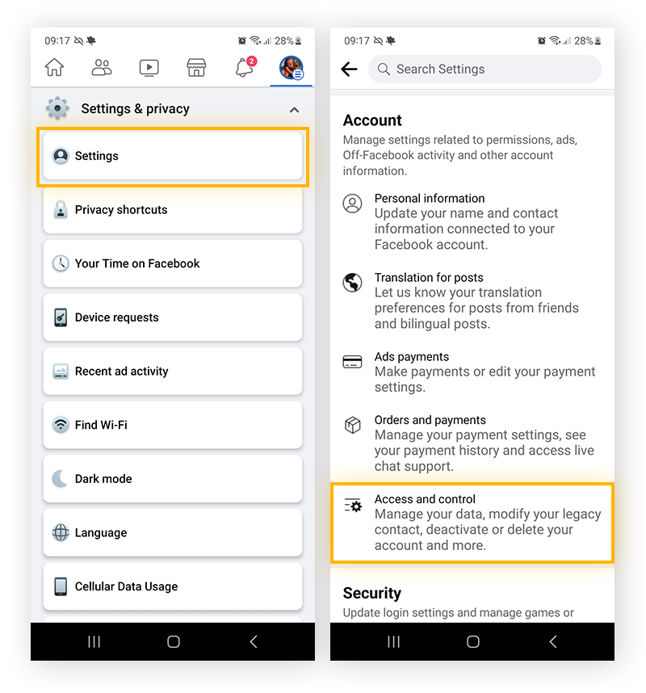Image resolution: width=646 pixels, height=693 pixels.
Task: Open the Marketplace storefront icon
Action: coord(196,68)
